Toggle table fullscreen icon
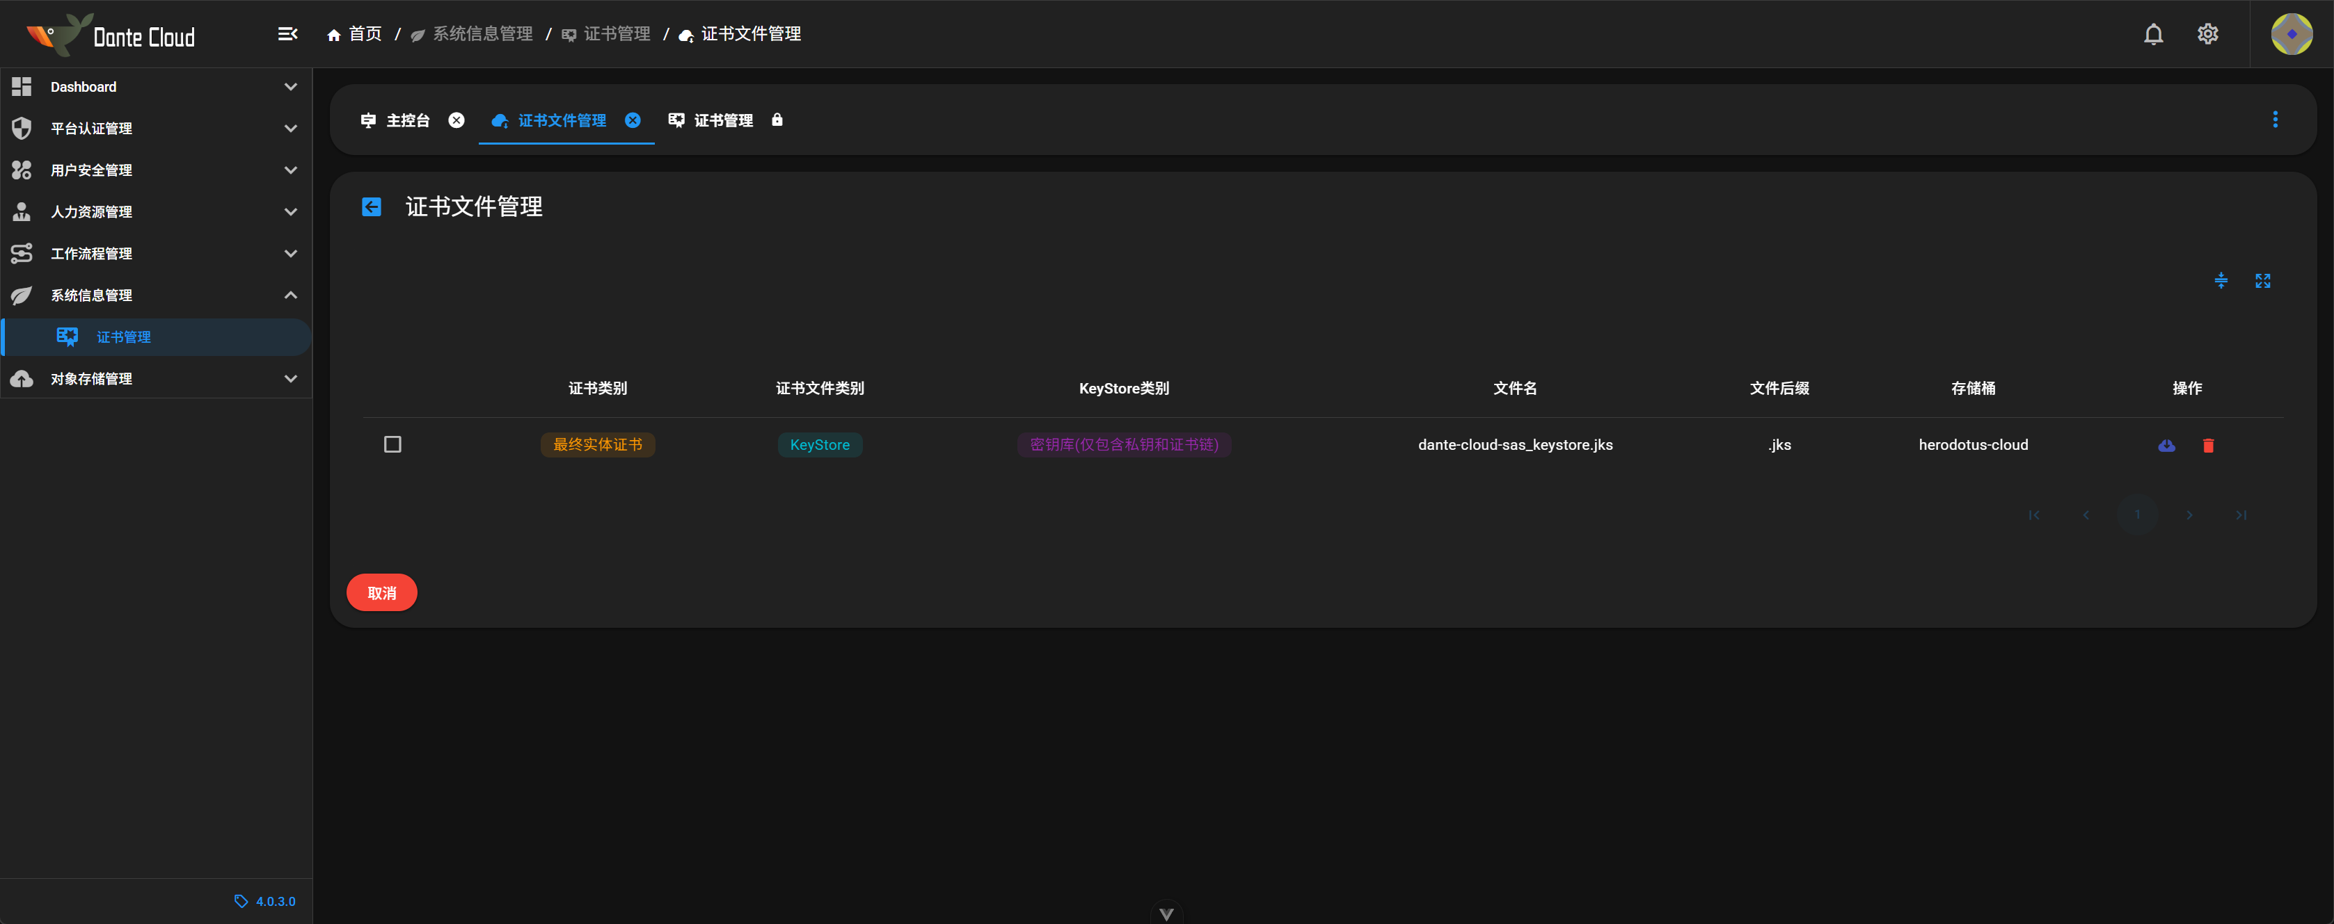The height and width of the screenshot is (924, 2334). tap(2262, 282)
